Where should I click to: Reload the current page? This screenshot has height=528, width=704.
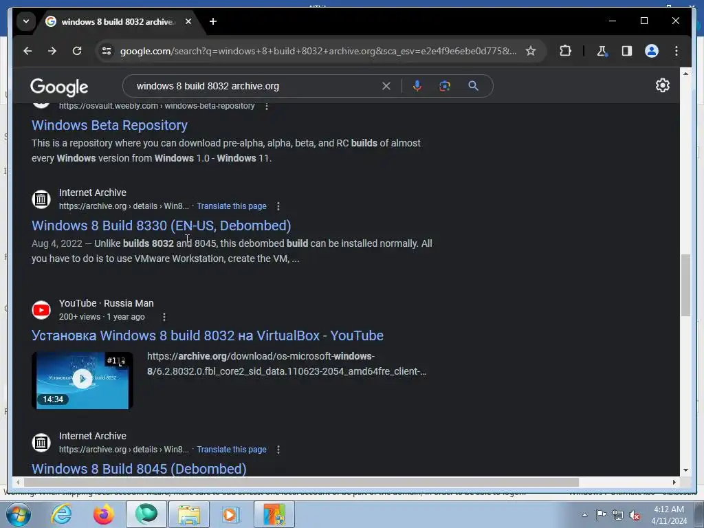click(x=77, y=51)
